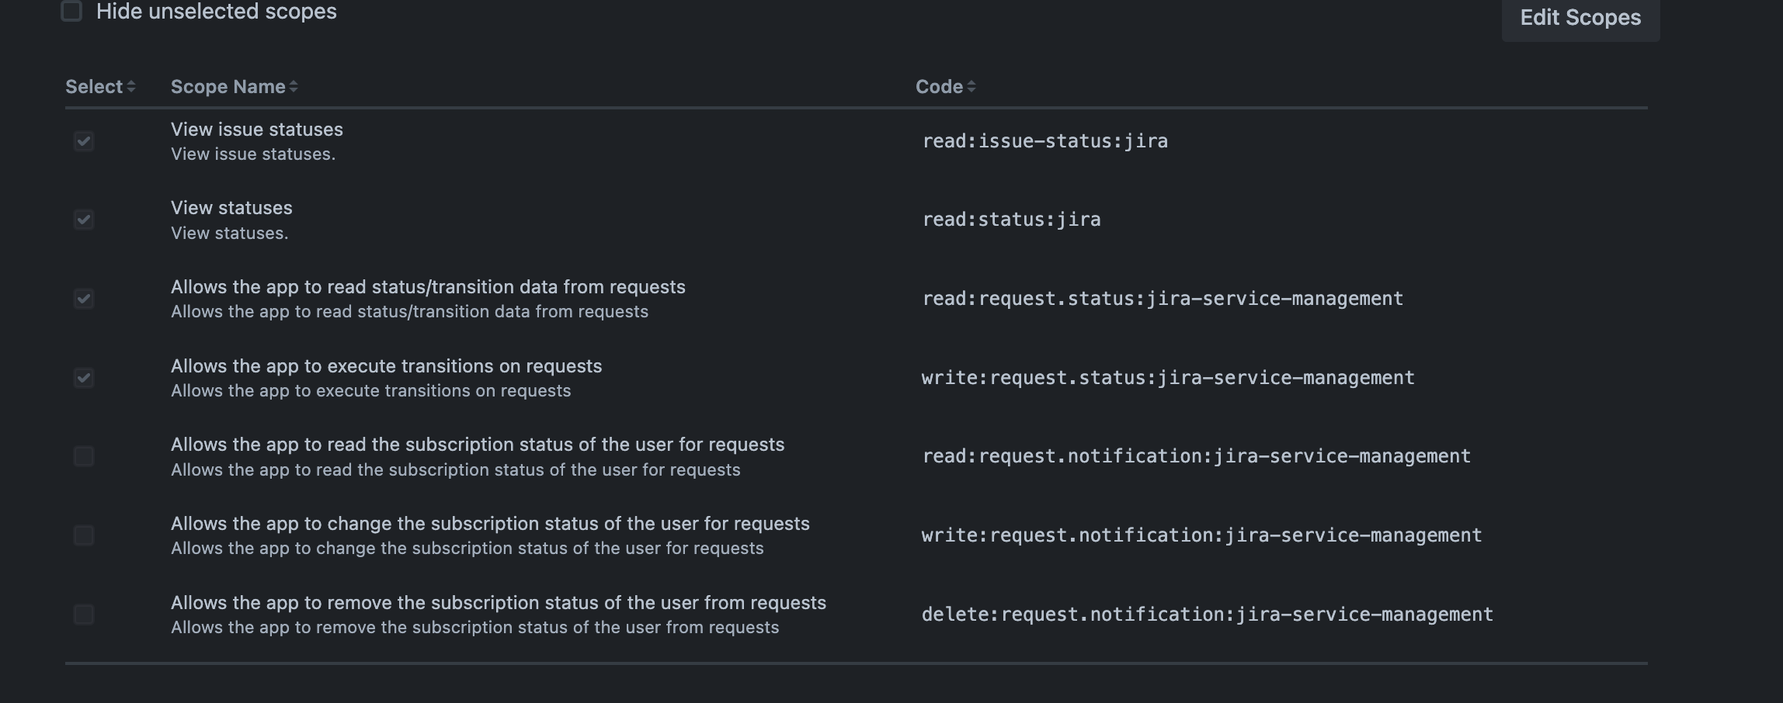Viewport: 1783px width, 703px height.
Task: Sort by the Select column arrows
Action: tap(131, 87)
